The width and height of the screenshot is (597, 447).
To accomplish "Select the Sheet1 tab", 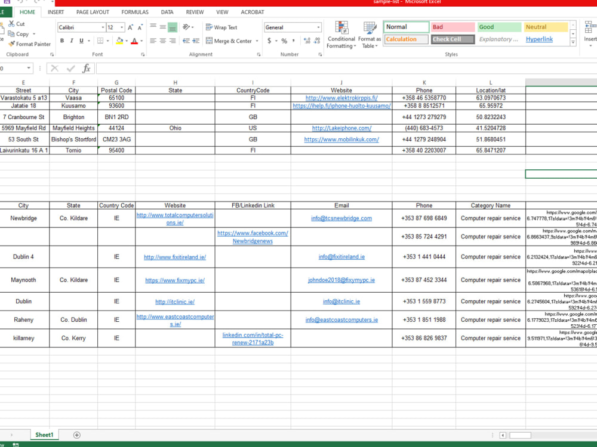I will [44, 435].
